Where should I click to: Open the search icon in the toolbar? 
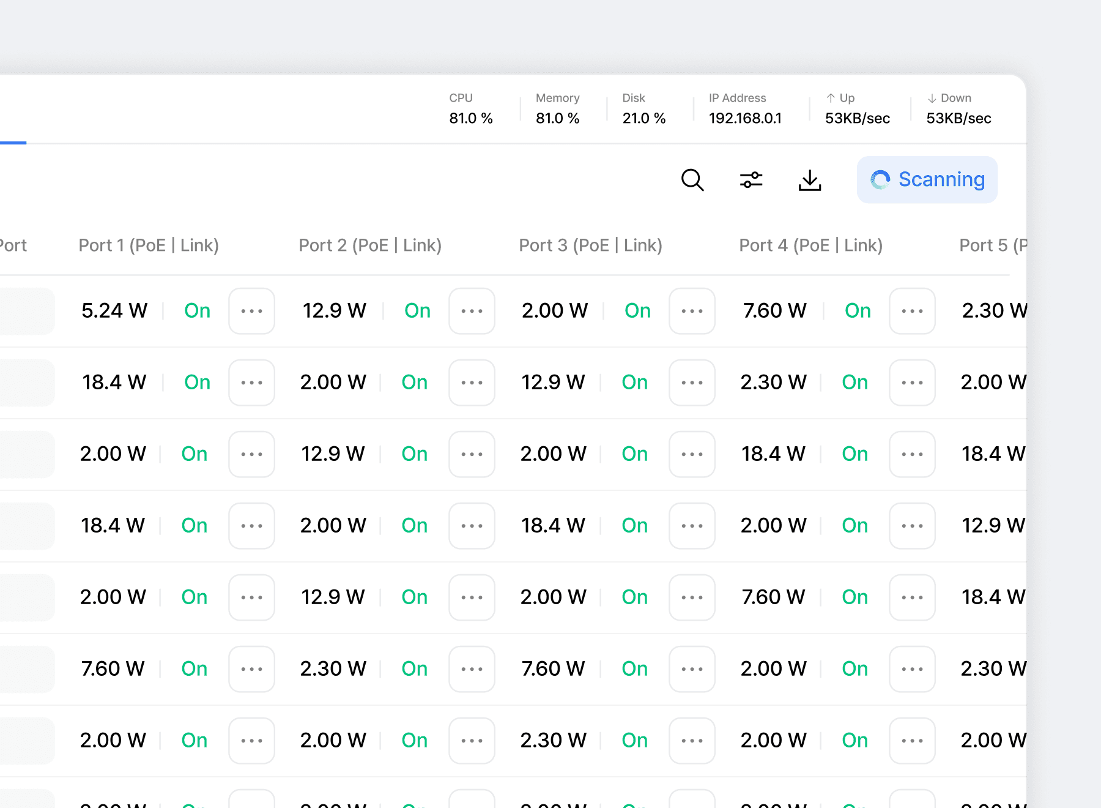(x=692, y=180)
